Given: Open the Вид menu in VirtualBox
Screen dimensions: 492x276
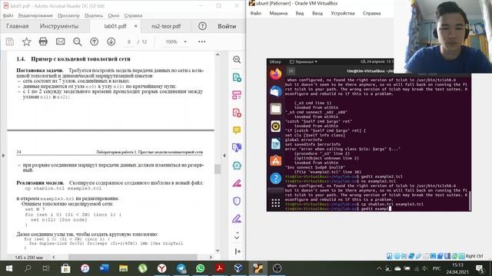Looking at the screenshot, I should [300, 13].
